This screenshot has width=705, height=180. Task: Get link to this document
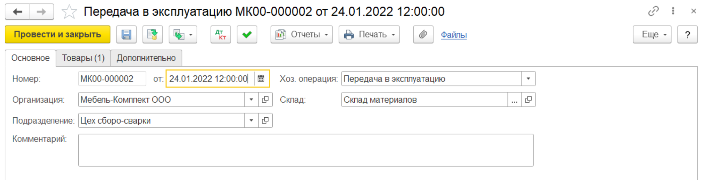pos(653,11)
